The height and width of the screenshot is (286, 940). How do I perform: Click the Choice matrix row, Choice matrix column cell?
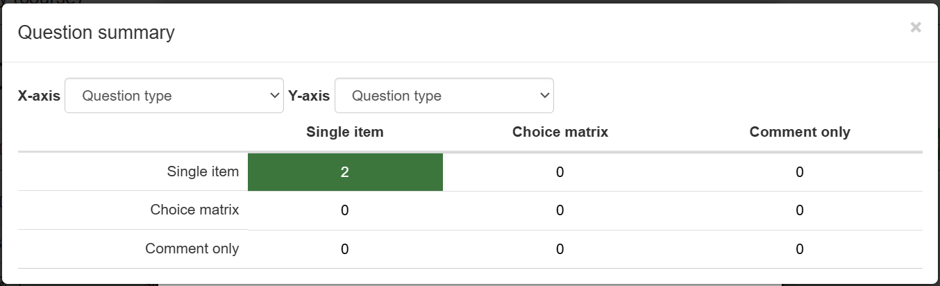click(x=560, y=210)
